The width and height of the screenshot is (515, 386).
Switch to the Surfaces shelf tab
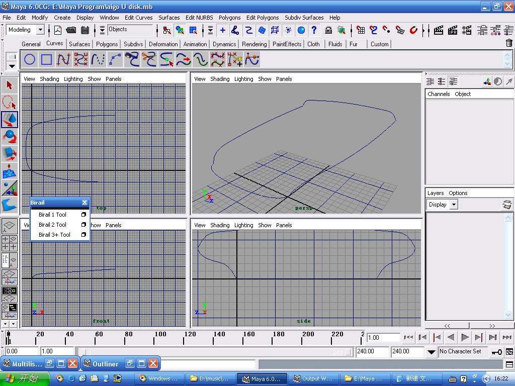tap(79, 44)
